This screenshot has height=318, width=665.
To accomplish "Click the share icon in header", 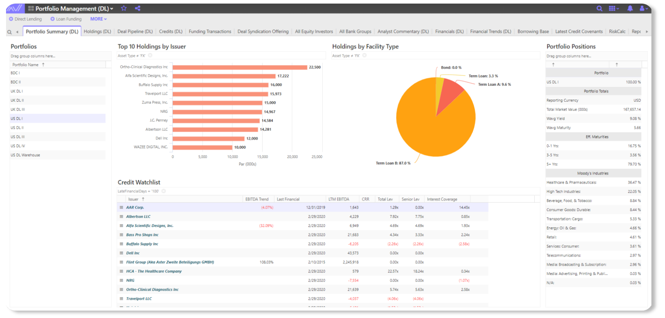I will (137, 8).
